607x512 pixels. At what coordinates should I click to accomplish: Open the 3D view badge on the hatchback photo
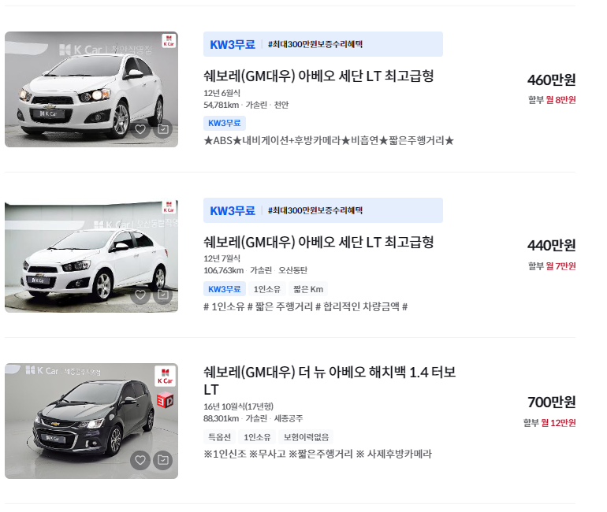tap(166, 401)
